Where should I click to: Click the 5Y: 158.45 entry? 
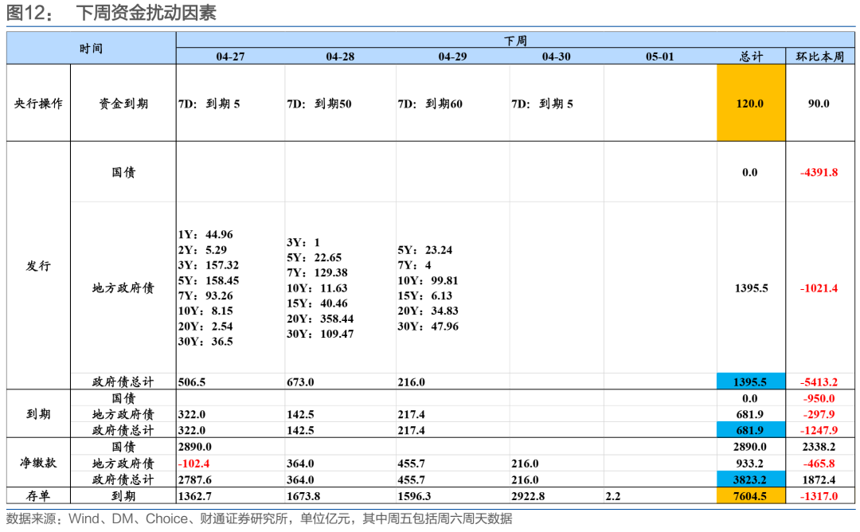coord(209,280)
